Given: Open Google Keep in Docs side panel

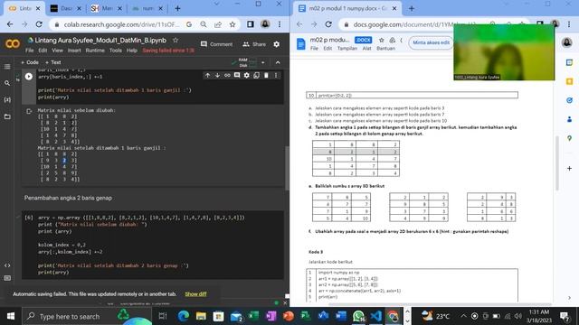Looking at the screenshot, I should coord(569,81).
